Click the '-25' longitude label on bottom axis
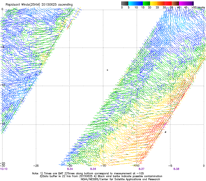 click(x=36, y=166)
